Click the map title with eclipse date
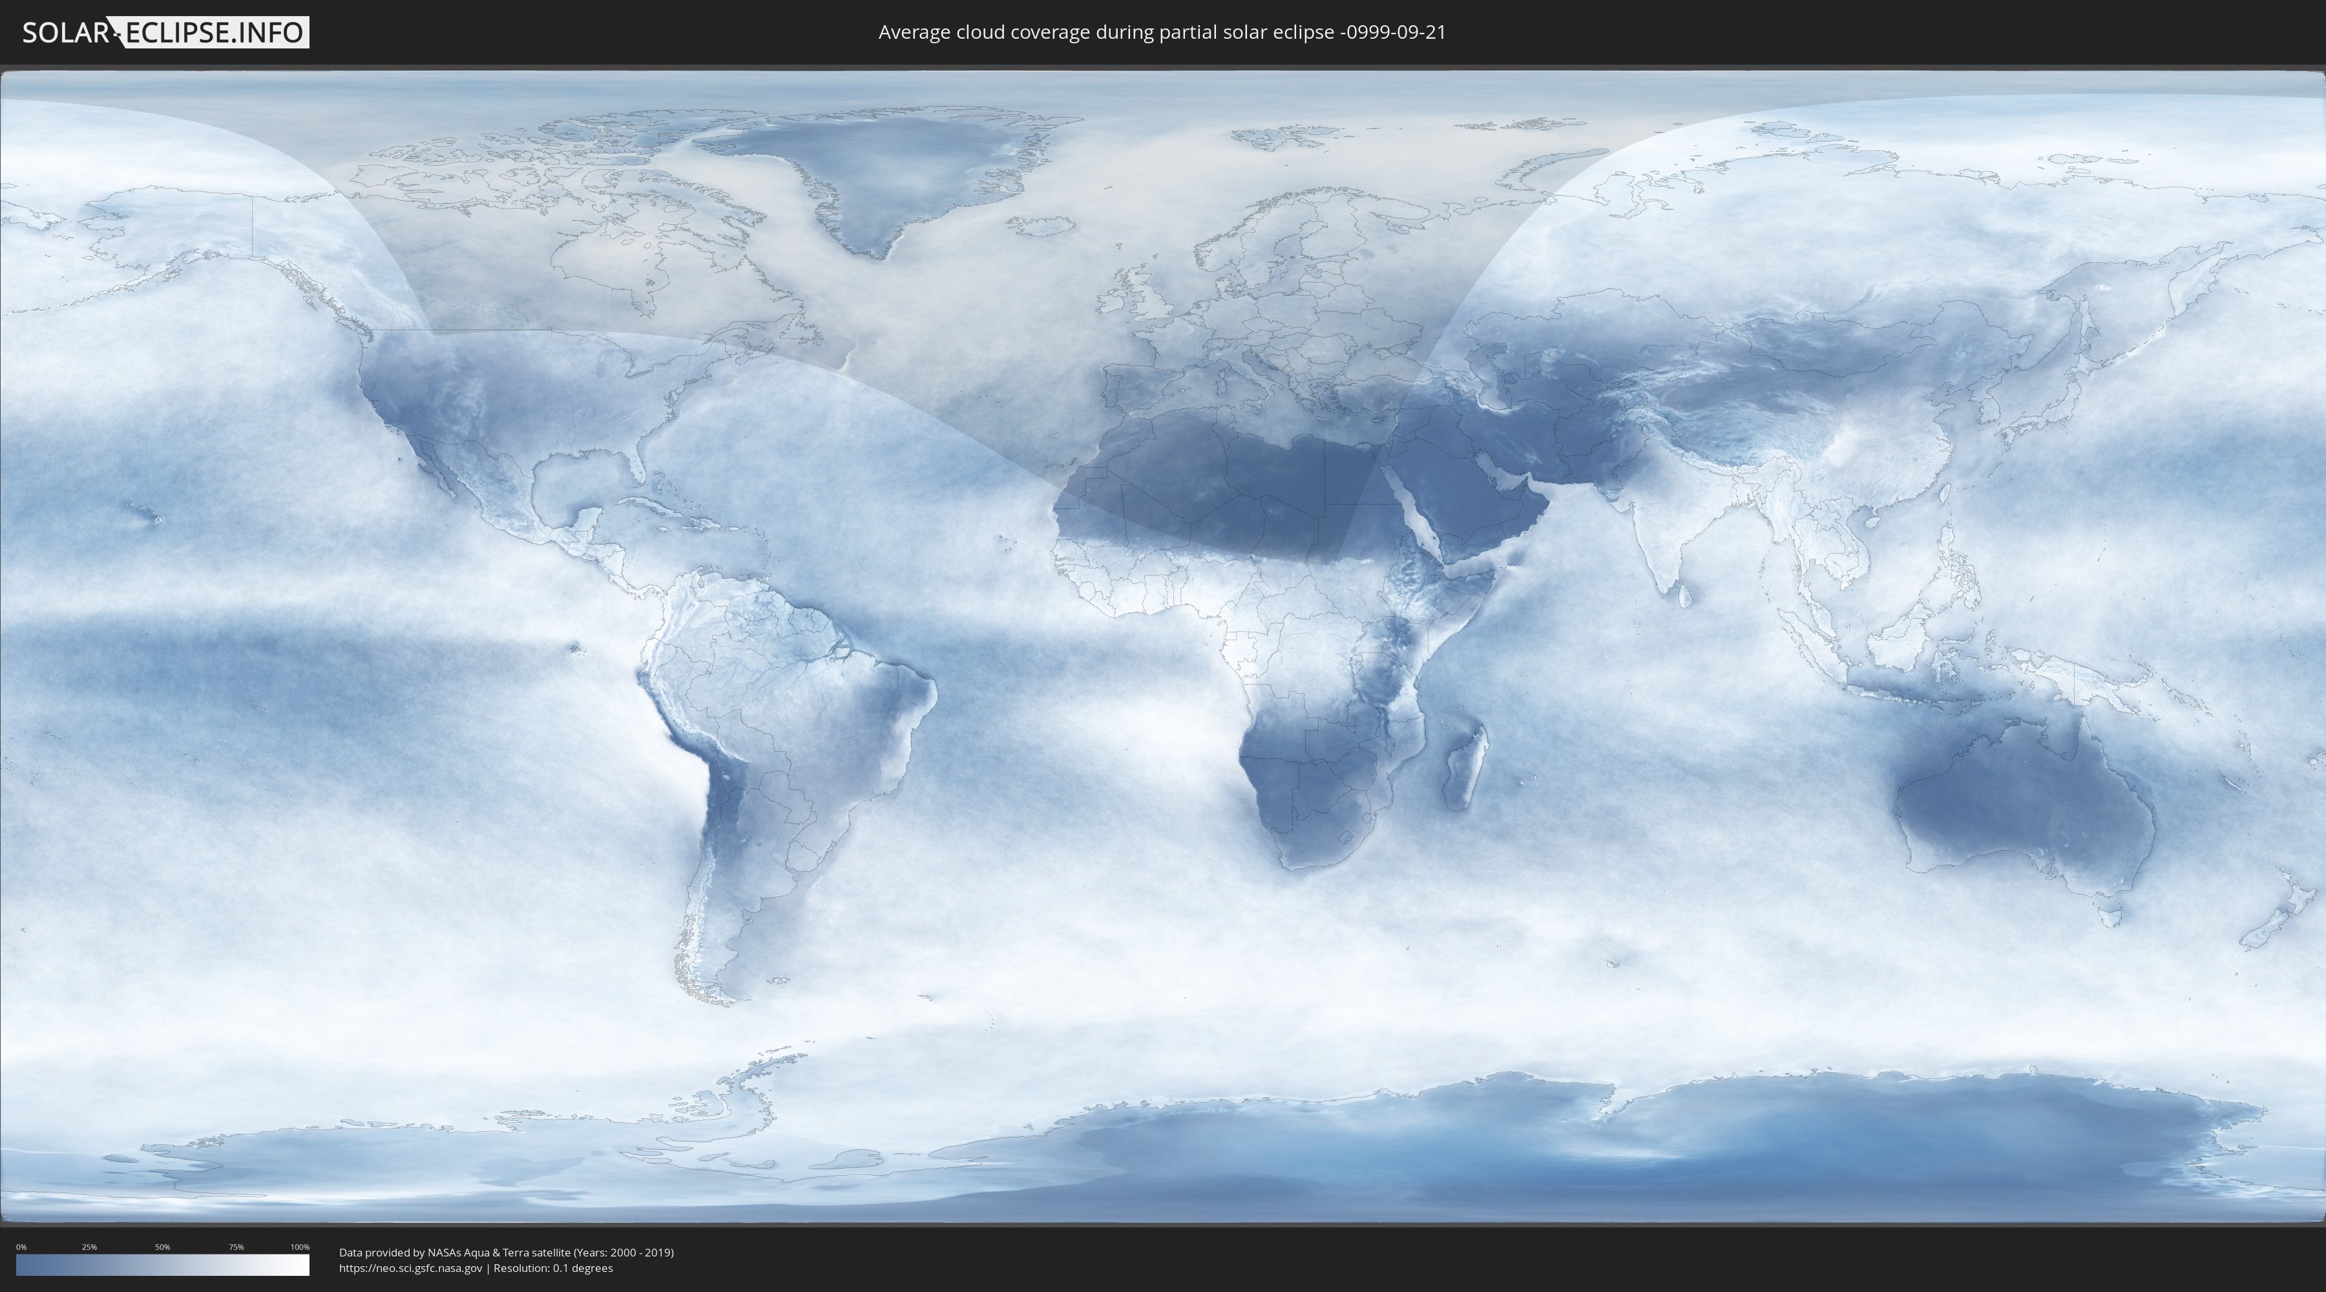The height and width of the screenshot is (1292, 2326). (x=1162, y=32)
